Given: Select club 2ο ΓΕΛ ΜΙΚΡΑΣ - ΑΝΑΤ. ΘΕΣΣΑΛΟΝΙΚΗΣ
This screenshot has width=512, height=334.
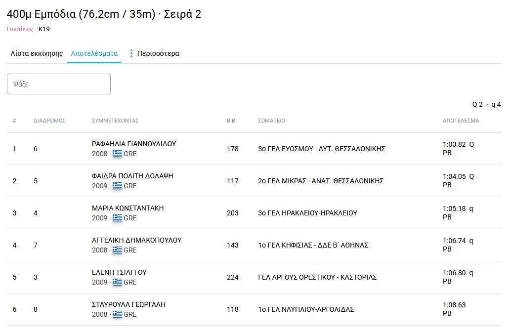Looking at the screenshot, I should pyautogui.click(x=321, y=181).
